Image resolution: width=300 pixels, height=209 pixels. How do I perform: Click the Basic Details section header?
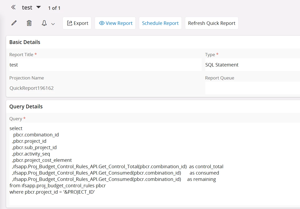(25, 42)
